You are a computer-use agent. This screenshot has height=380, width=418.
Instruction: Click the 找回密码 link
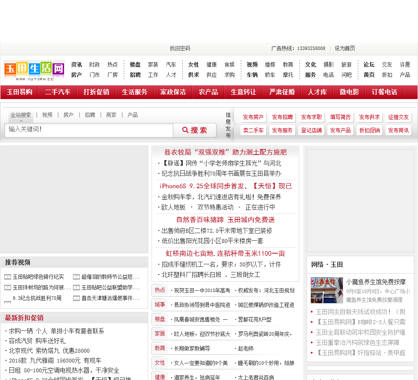180,48
